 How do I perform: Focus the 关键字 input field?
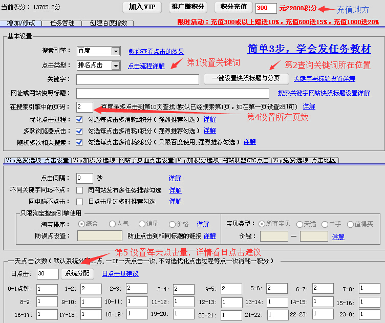point(137,79)
